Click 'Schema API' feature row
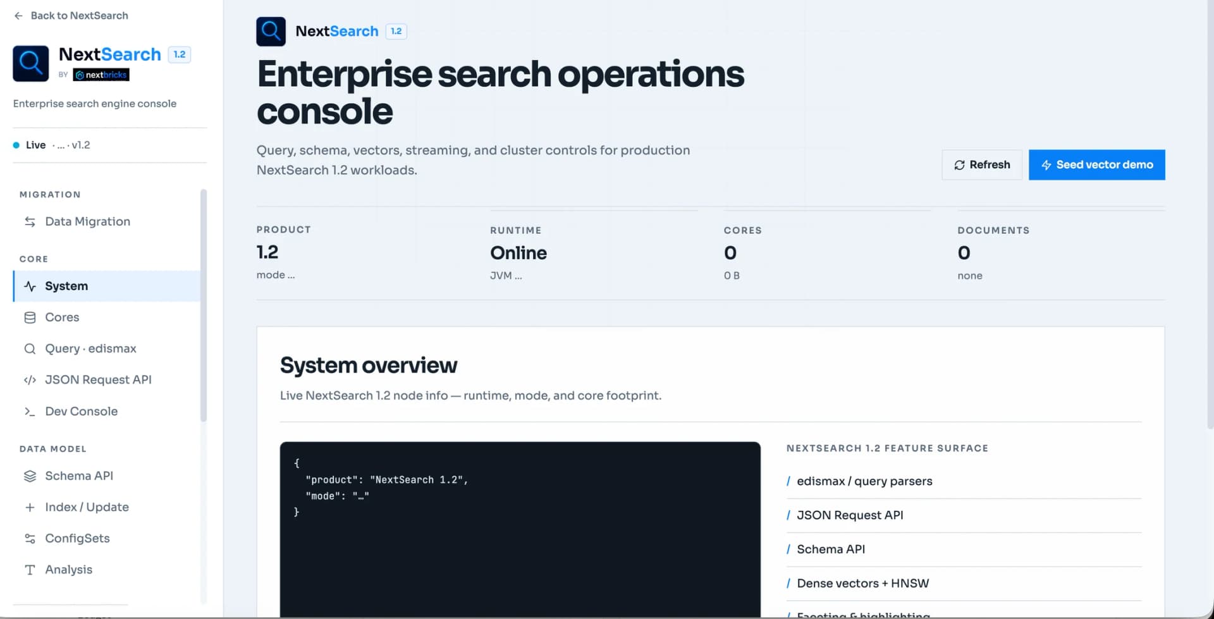Image resolution: width=1214 pixels, height=619 pixels. point(964,550)
